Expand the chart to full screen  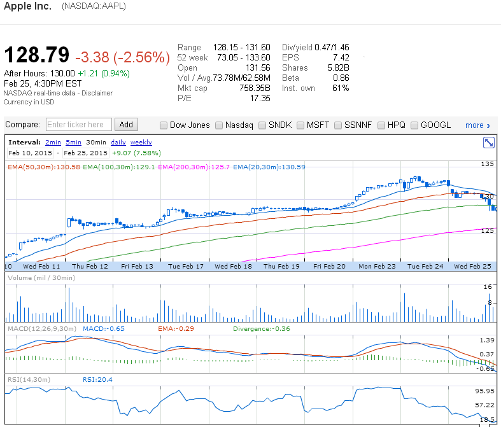[488, 143]
